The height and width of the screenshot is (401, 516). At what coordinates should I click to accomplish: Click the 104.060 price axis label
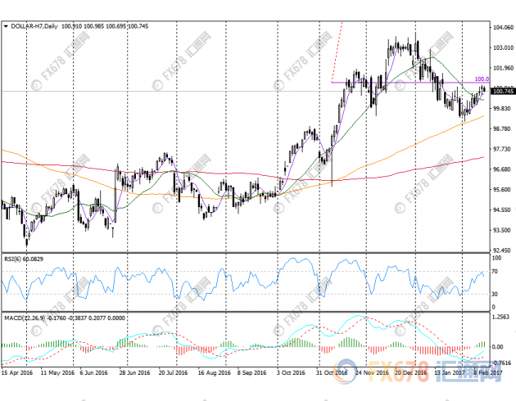tap(502, 27)
